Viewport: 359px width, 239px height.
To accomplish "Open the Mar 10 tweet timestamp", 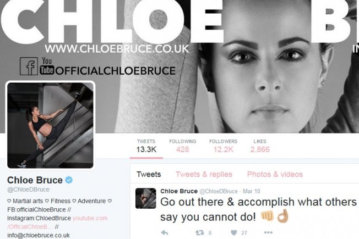I will point(252,191).
